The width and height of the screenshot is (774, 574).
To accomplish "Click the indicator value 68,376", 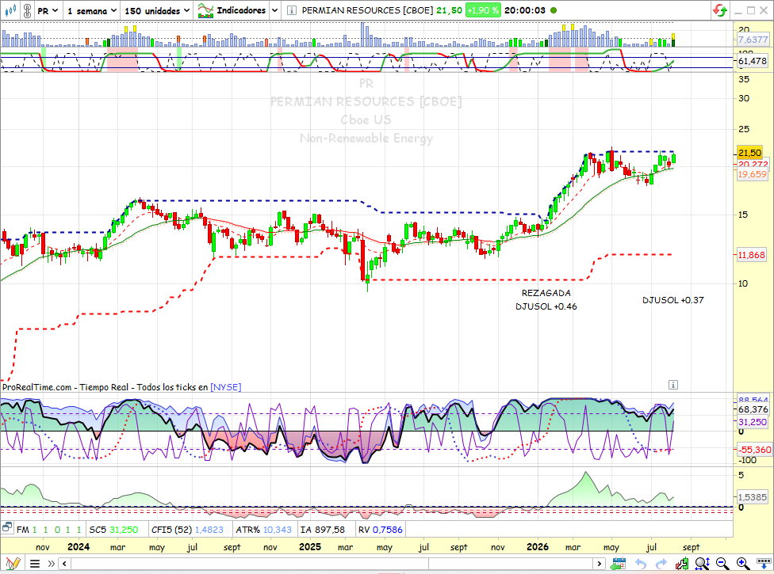I will 753,409.
